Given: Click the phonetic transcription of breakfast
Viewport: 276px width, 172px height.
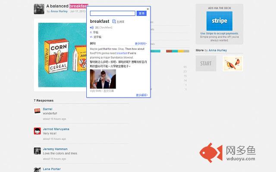Looking at the screenshot, I should point(103,28).
